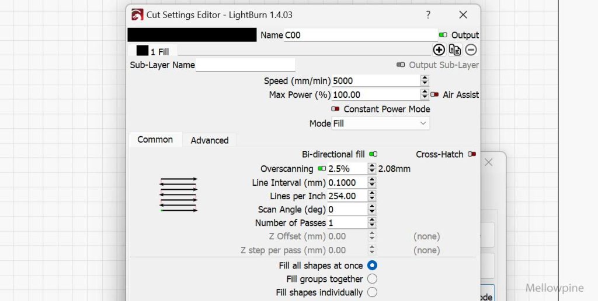Image resolution: width=598 pixels, height=301 pixels.
Task: Click the Speed spinner arrows
Action: click(x=425, y=80)
